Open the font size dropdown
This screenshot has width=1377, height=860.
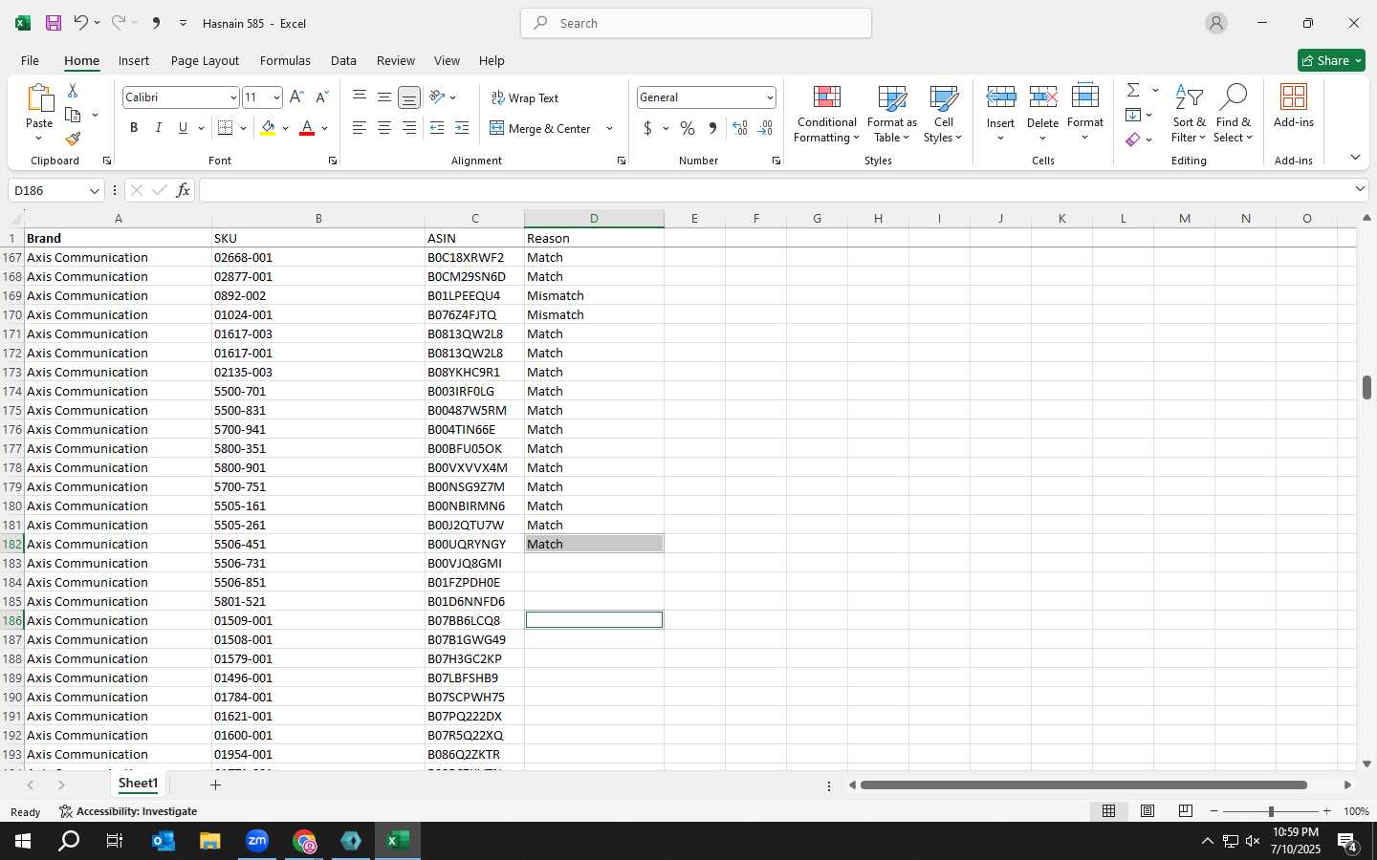pyautogui.click(x=276, y=97)
